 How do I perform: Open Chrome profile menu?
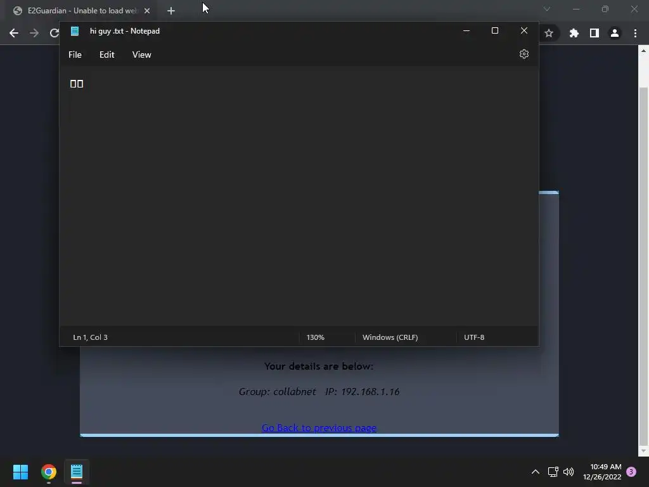point(615,33)
